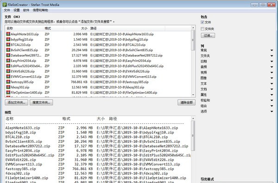
Task: Expand the 日期 column section
Action: (272, 61)
